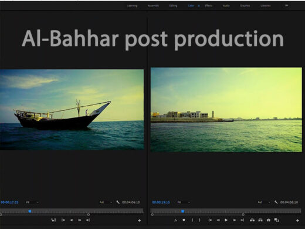
Task: Go to Out point in left monitor
Action: point(88,220)
